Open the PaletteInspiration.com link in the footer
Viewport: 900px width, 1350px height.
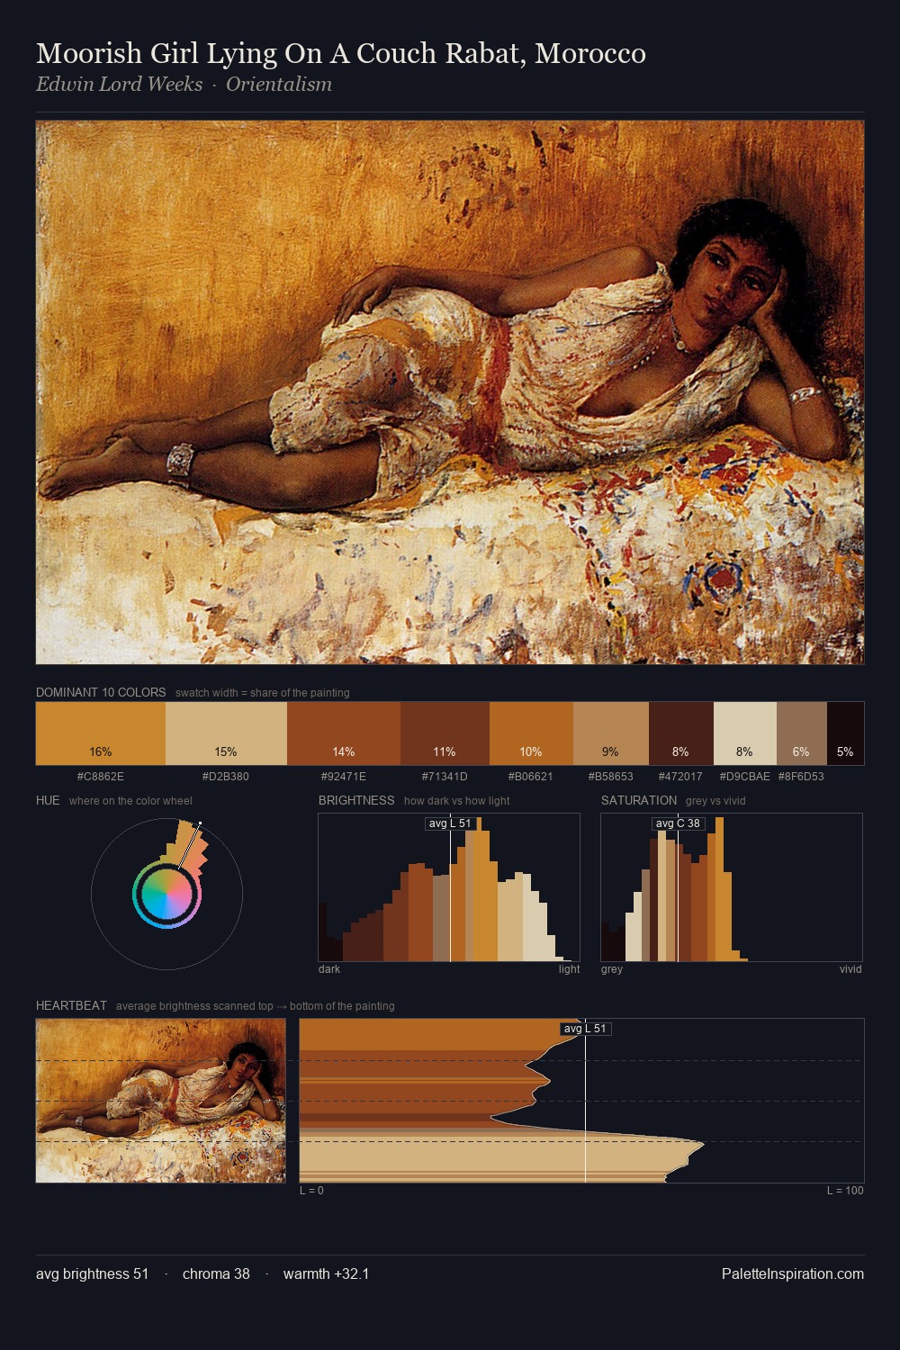pyautogui.click(x=793, y=1273)
